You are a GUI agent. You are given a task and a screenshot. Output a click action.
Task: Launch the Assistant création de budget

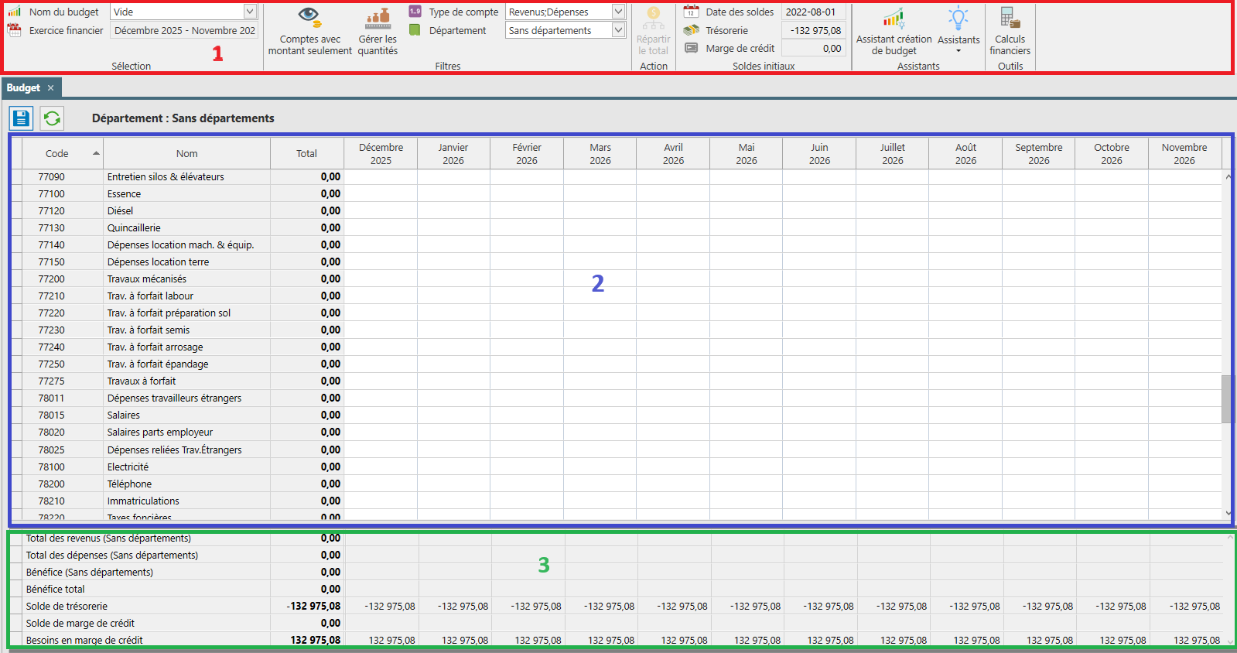coord(894,32)
